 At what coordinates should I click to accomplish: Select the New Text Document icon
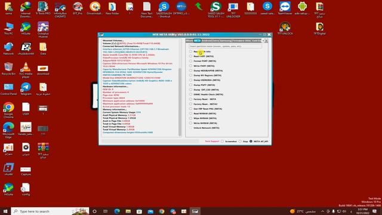147,10
